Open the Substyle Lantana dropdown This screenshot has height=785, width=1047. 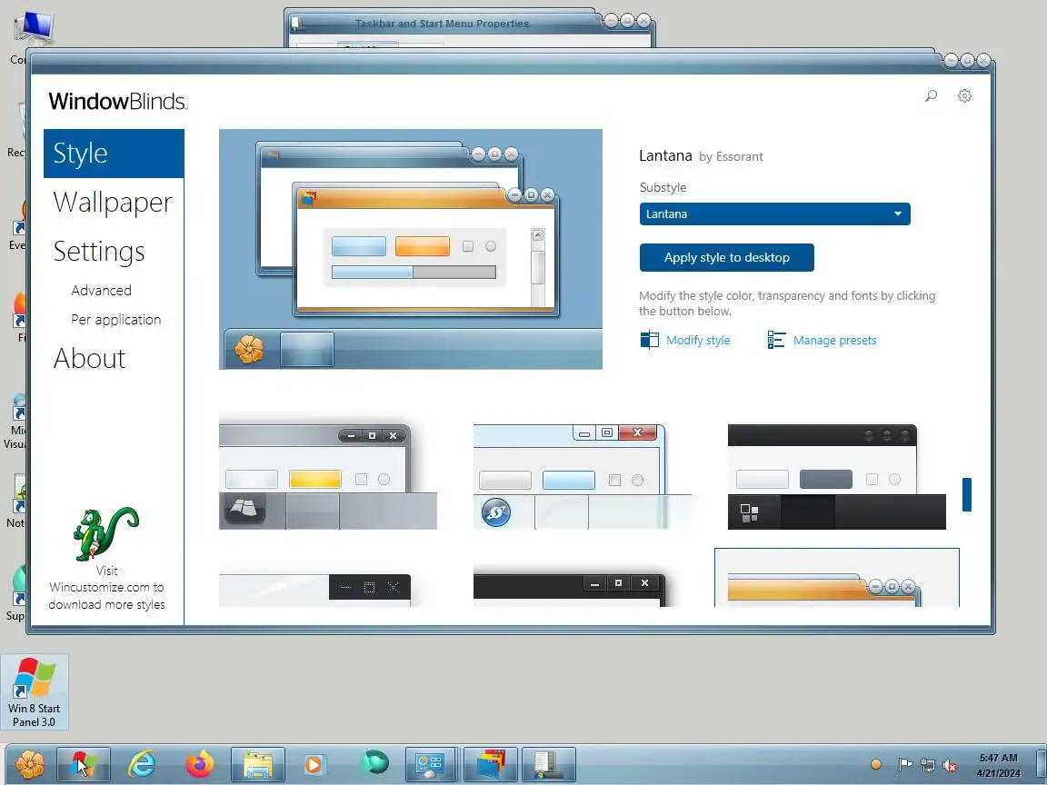(x=774, y=214)
